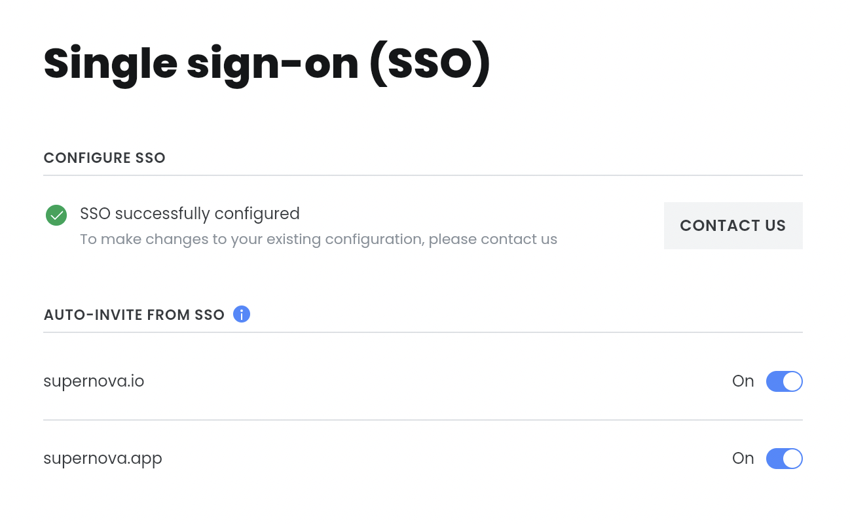This screenshot has width=850, height=524.
Task: Click the On label beside supernova.io
Action: 743,381
